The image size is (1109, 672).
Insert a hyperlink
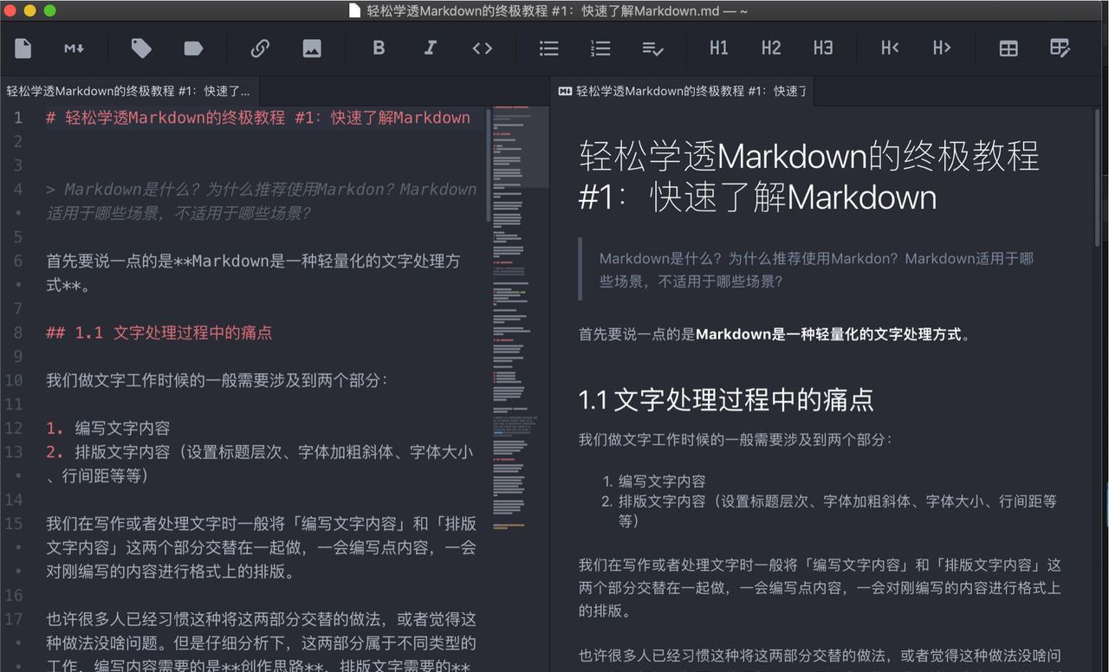click(x=260, y=48)
